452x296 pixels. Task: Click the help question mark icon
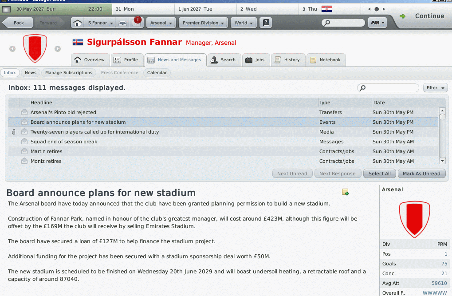point(266,23)
